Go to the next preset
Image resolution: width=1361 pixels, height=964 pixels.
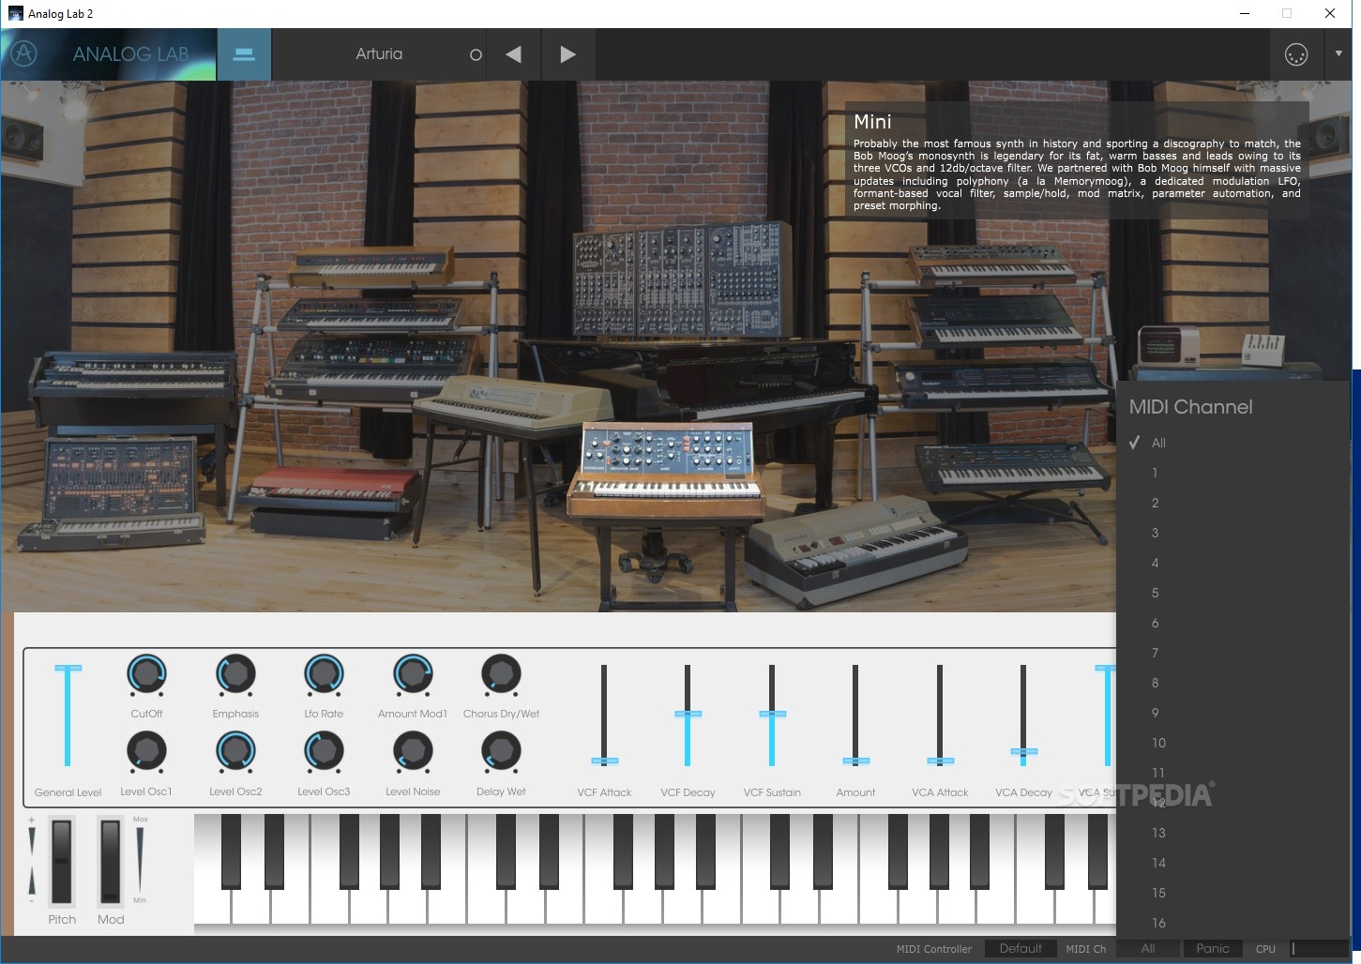point(567,54)
